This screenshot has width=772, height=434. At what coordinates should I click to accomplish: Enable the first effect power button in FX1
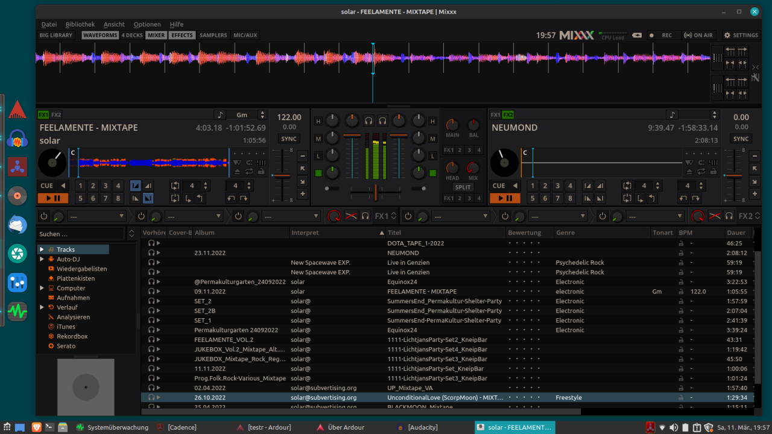point(44,216)
